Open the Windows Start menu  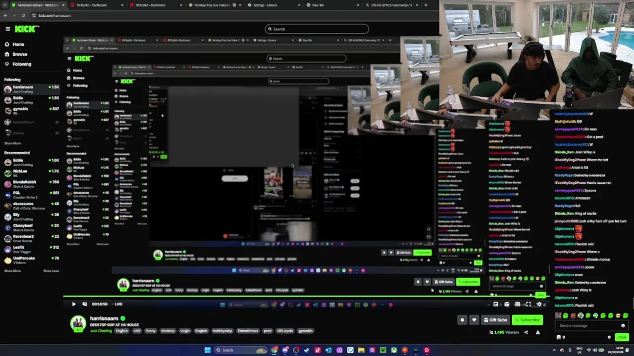click(208, 350)
